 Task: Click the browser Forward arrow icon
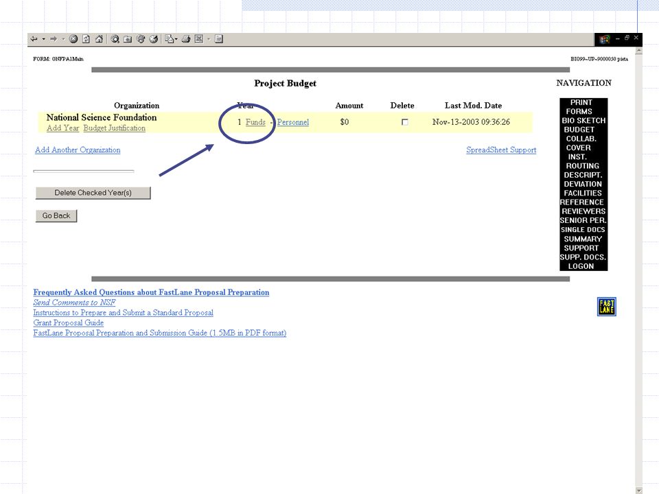pyautogui.click(x=54, y=39)
